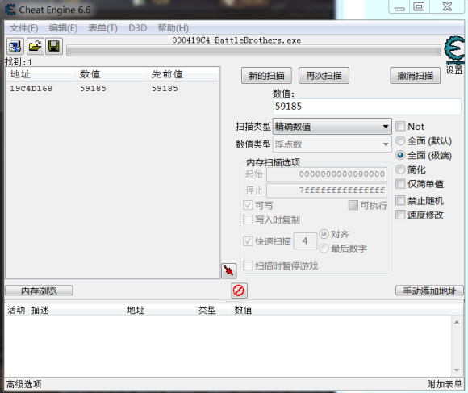
Task: Click the 再次扫描 next scan button
Action: tap(324, 76)
